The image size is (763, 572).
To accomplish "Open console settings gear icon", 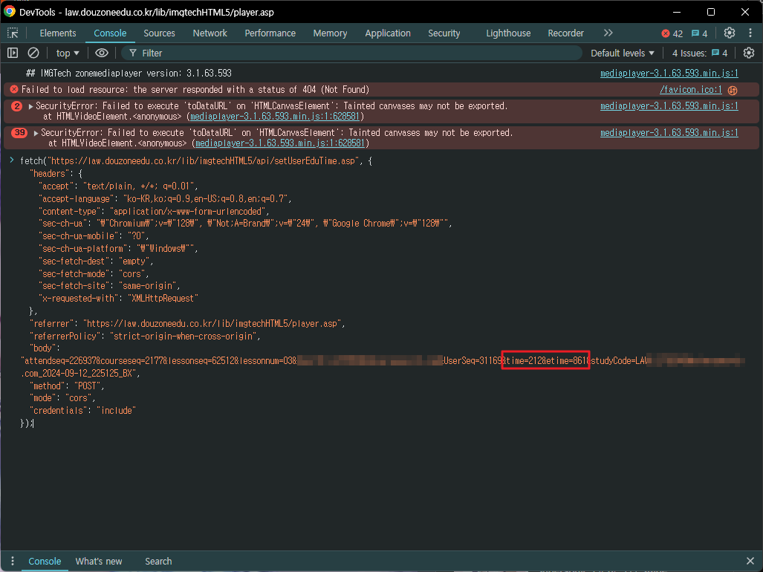I will tap(749, 53).
